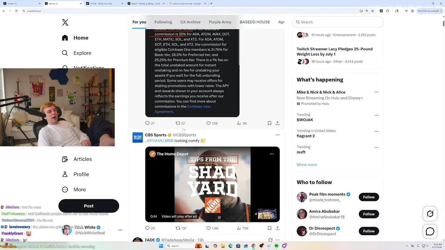Click the X logo in the sidebar

tap(65, 23)
